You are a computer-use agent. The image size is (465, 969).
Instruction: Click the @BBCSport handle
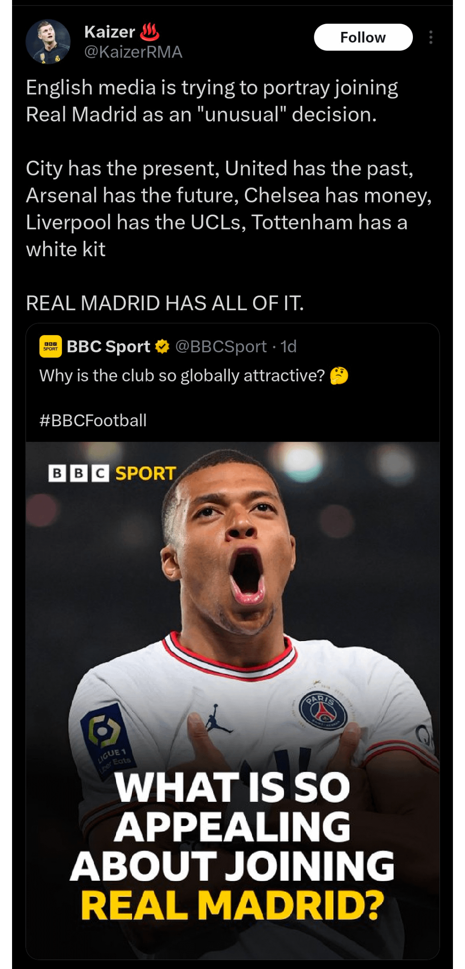click(221, 347)
